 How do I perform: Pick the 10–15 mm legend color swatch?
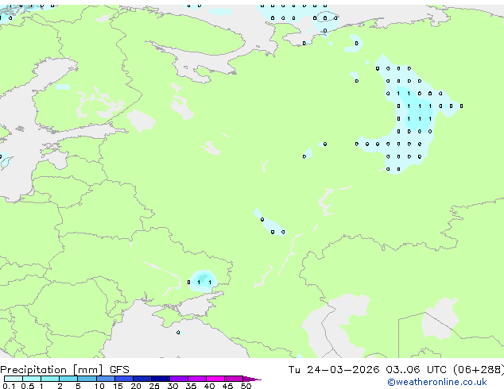click(x=106, y=379)
